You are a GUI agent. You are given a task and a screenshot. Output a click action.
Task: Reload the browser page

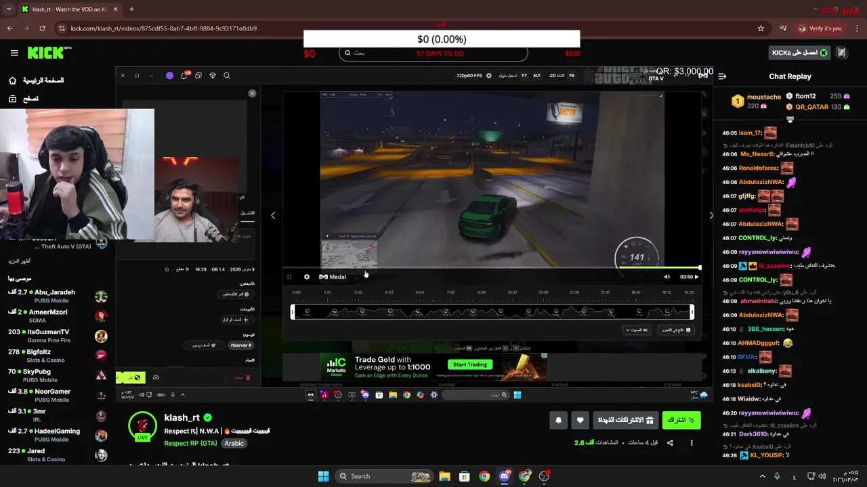[x=42, y=28]
